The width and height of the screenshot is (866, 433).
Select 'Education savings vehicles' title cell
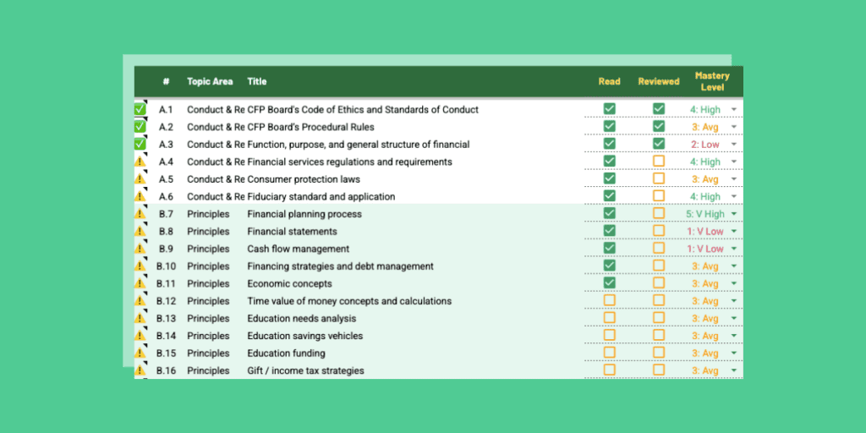point(304,336)
